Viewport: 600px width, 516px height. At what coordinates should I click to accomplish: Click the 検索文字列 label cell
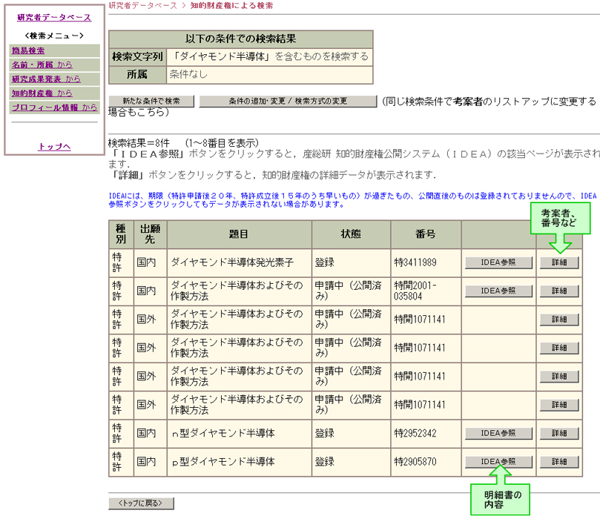tap(137, 56)
